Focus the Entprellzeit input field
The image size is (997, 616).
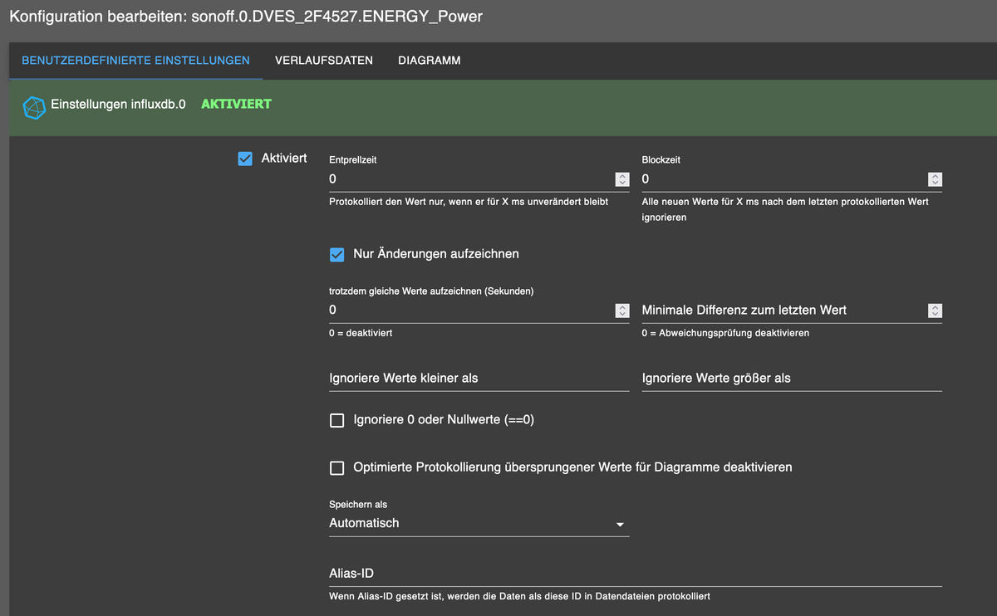coord(471,179)
